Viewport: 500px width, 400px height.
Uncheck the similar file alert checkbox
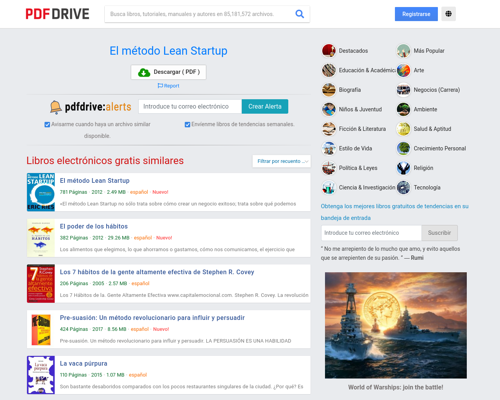tap(47, 125)
